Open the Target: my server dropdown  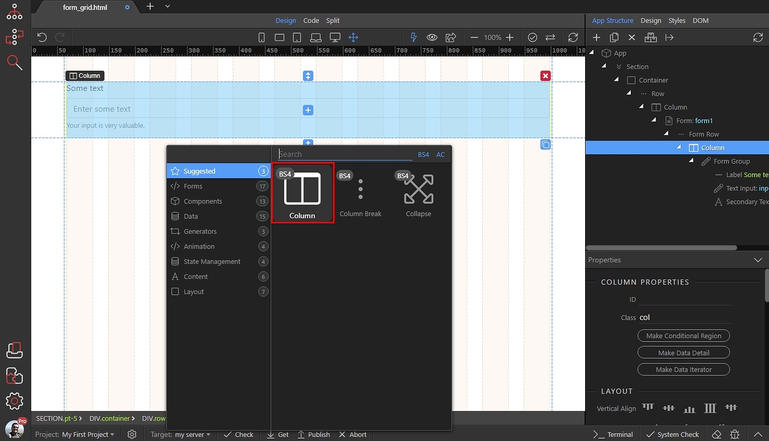tap(180, 434)
